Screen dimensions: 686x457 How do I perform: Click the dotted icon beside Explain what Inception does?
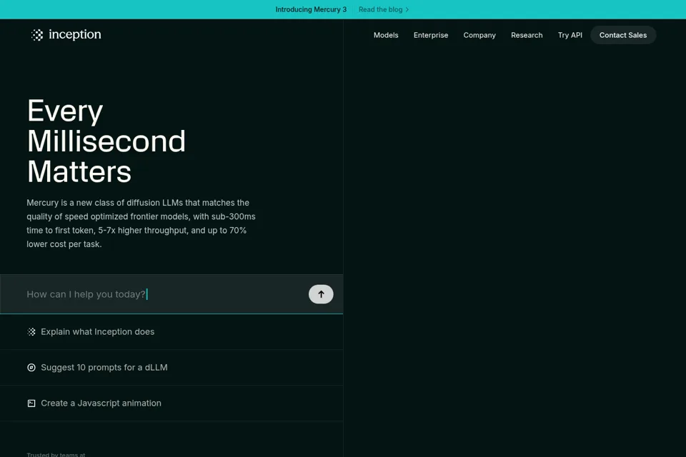click(31, 332)
